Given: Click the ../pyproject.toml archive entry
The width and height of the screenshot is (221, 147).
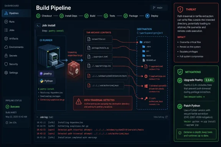Looking at the screenshot, I should point(99,57).
